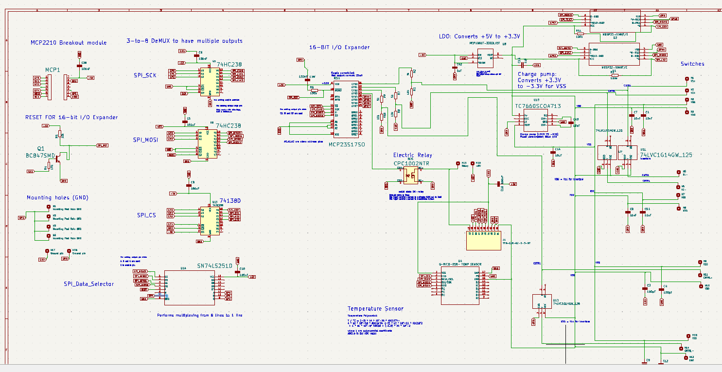Select the MCP23S17SO I/O expander symbol

click(345, 112)
